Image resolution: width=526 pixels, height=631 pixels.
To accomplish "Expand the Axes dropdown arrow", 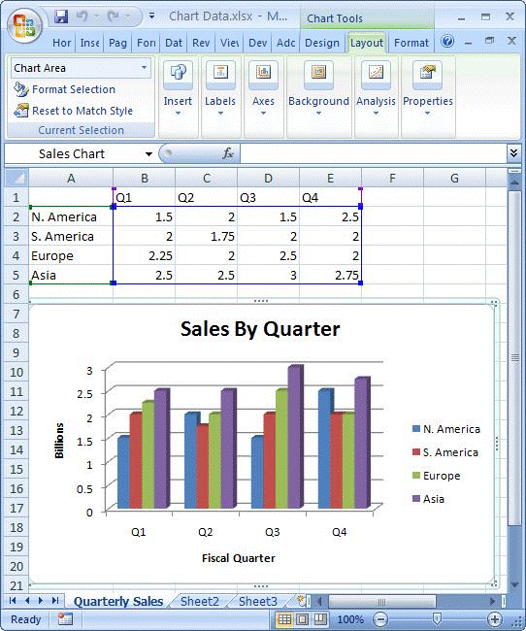I will (263, 114).
